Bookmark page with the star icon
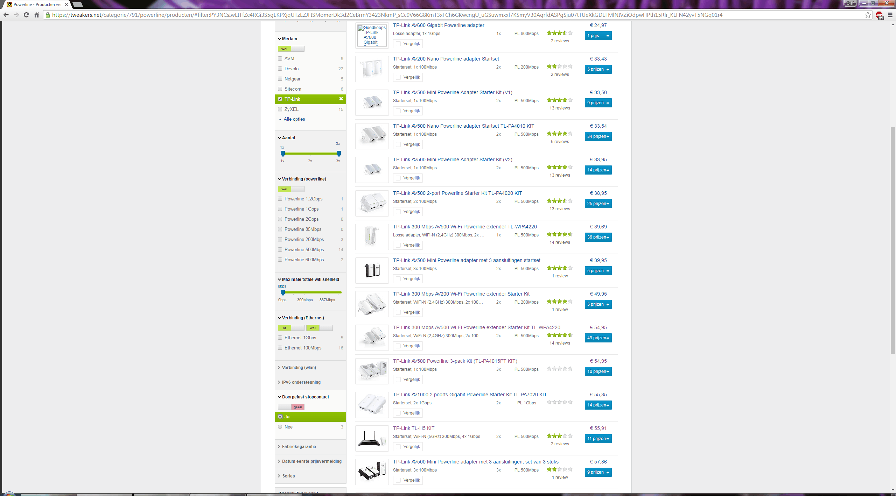Viewport: 896px width, 496px height. tap(868, 15)
